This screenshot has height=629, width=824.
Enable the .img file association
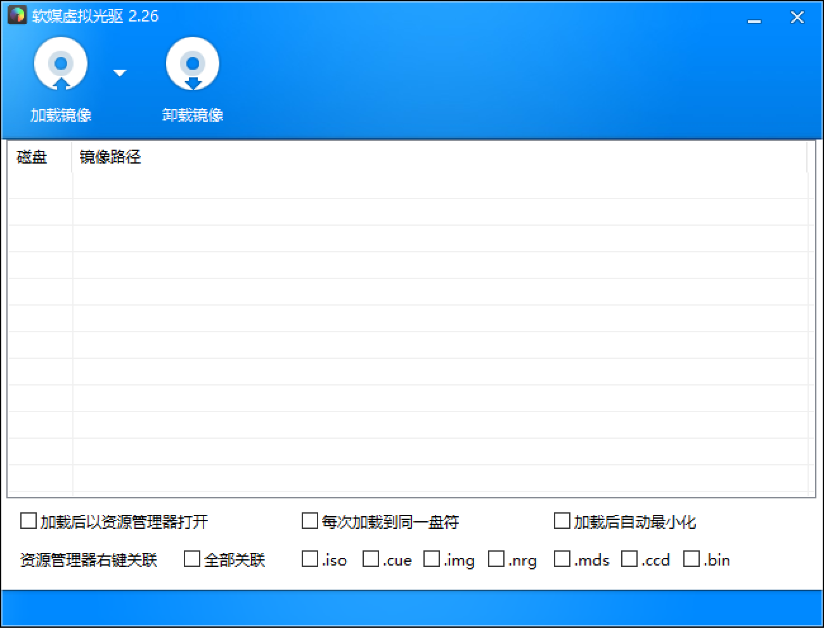433,559
